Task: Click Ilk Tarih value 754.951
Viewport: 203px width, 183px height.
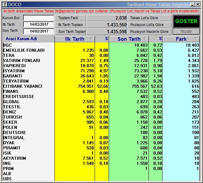Action: (x=86, y=86)
